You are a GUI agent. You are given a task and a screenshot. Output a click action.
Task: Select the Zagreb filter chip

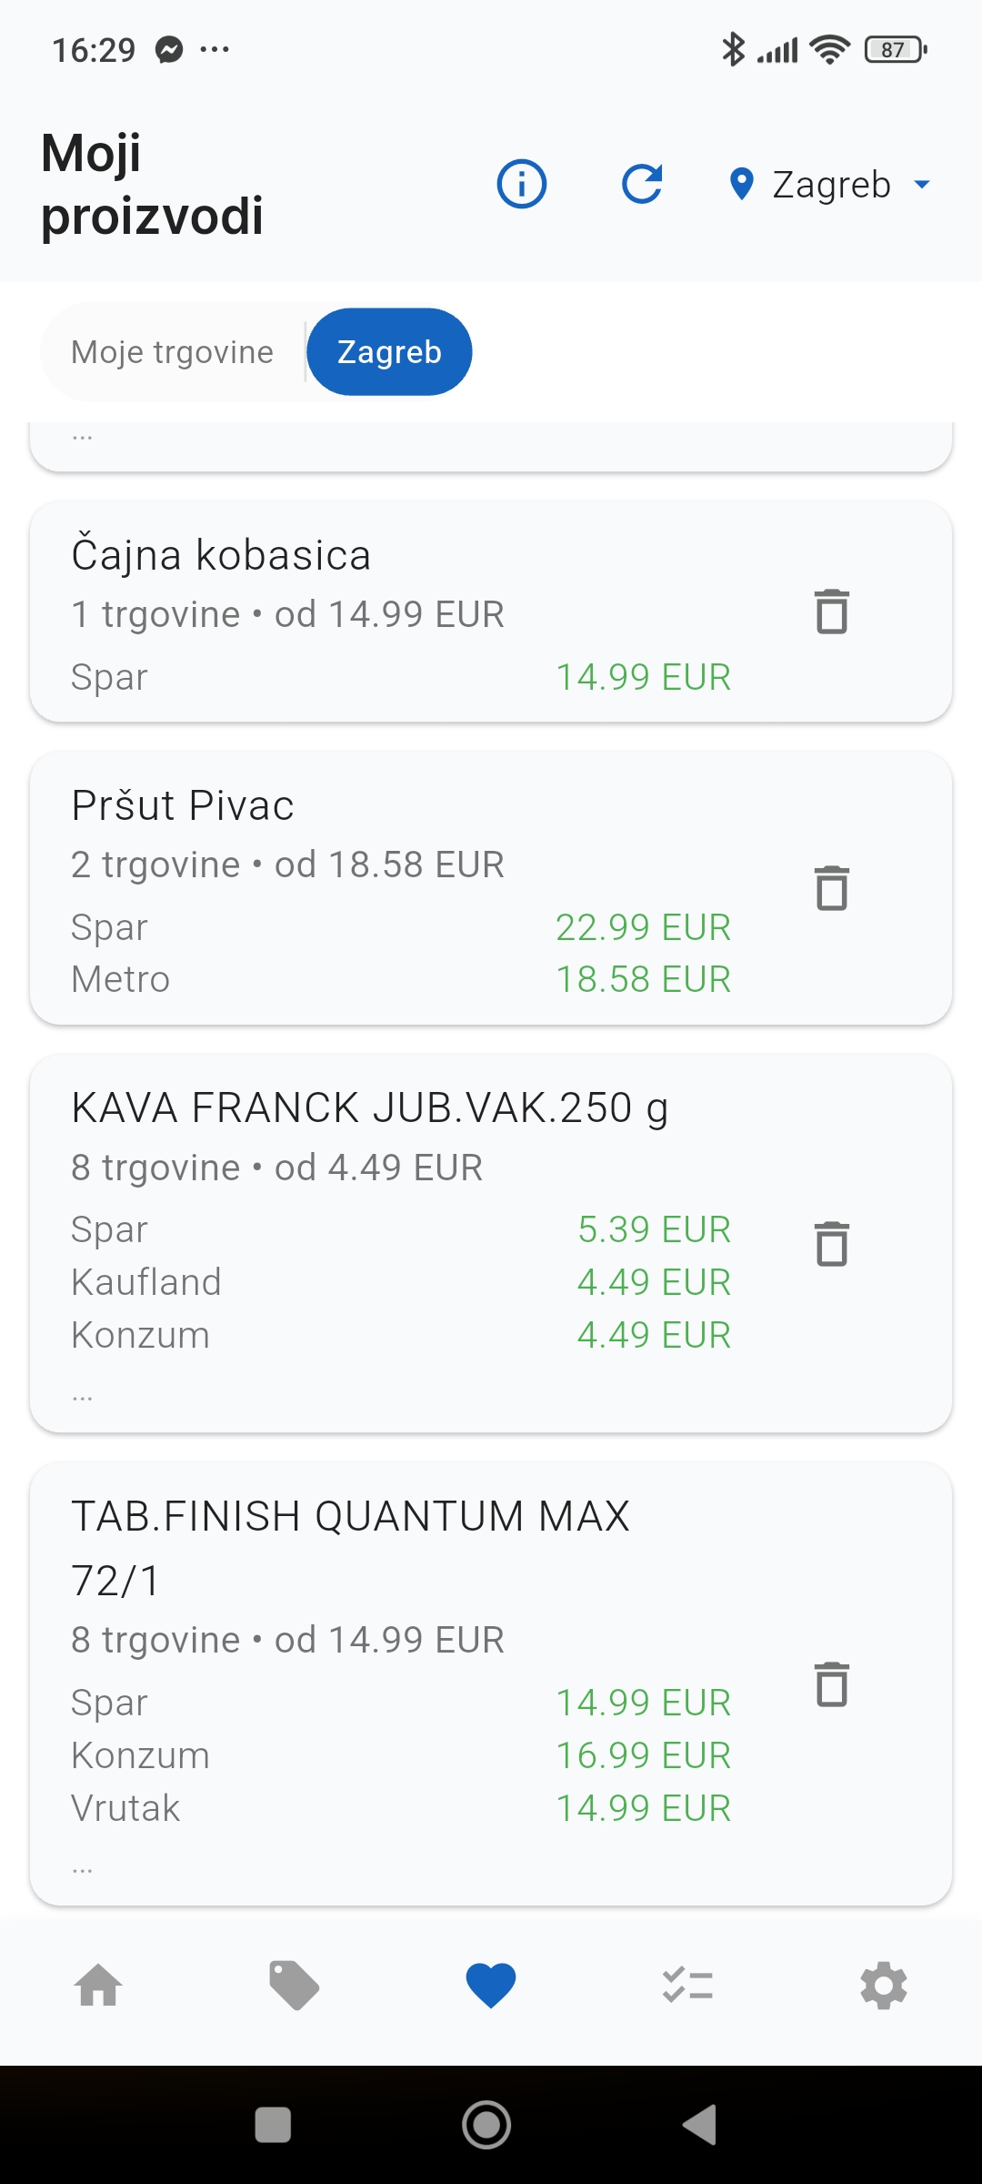[x=389, y=352]
